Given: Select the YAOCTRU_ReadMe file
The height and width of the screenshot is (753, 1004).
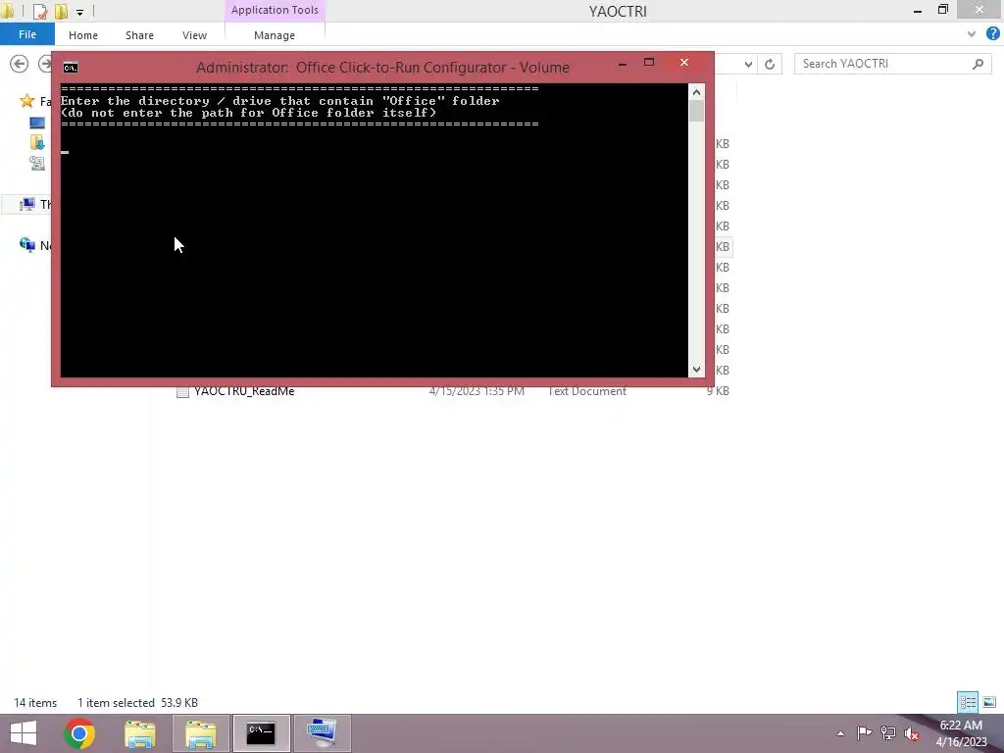Looking at the screenshot, I should [x=244, y=391].
